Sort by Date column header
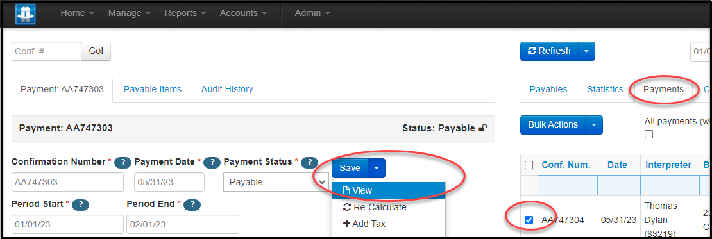The image size is (712, 239). point(617,165)
